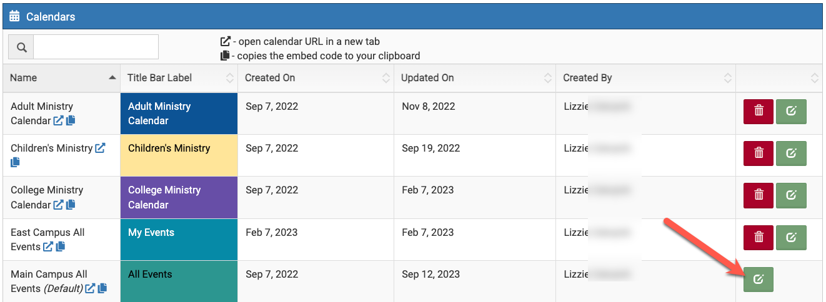Click the yellow Children's Ministry label swatch
This screenshot has height=302, width=826.
179,155
